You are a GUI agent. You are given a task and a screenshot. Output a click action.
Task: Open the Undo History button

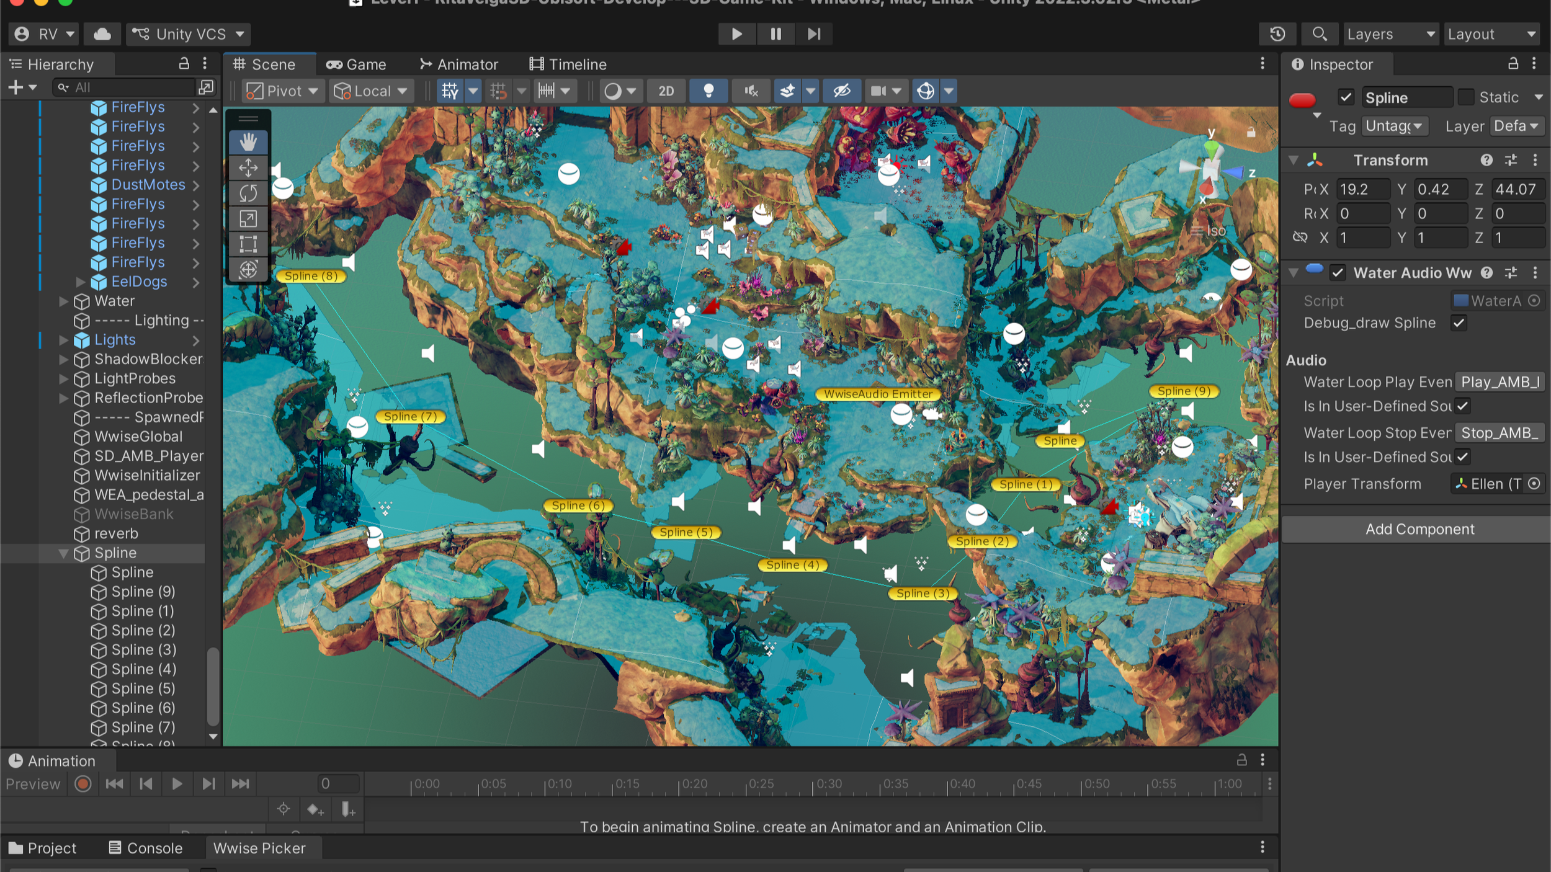point(1277,34)
